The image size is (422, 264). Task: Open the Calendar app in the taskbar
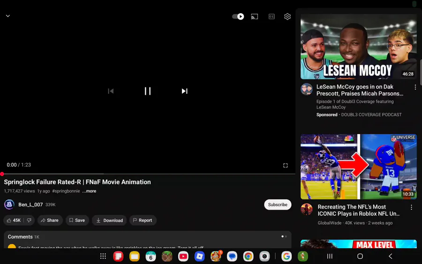pos(151,256)
